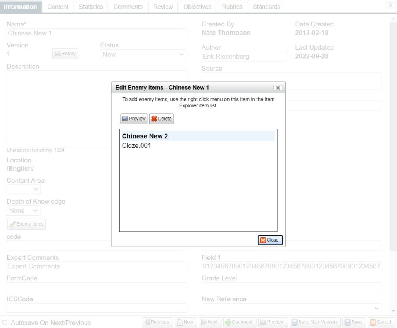Add a Comment using bottom toolbar
This screenshot has width=397, height=328.
tap(240, 322)
